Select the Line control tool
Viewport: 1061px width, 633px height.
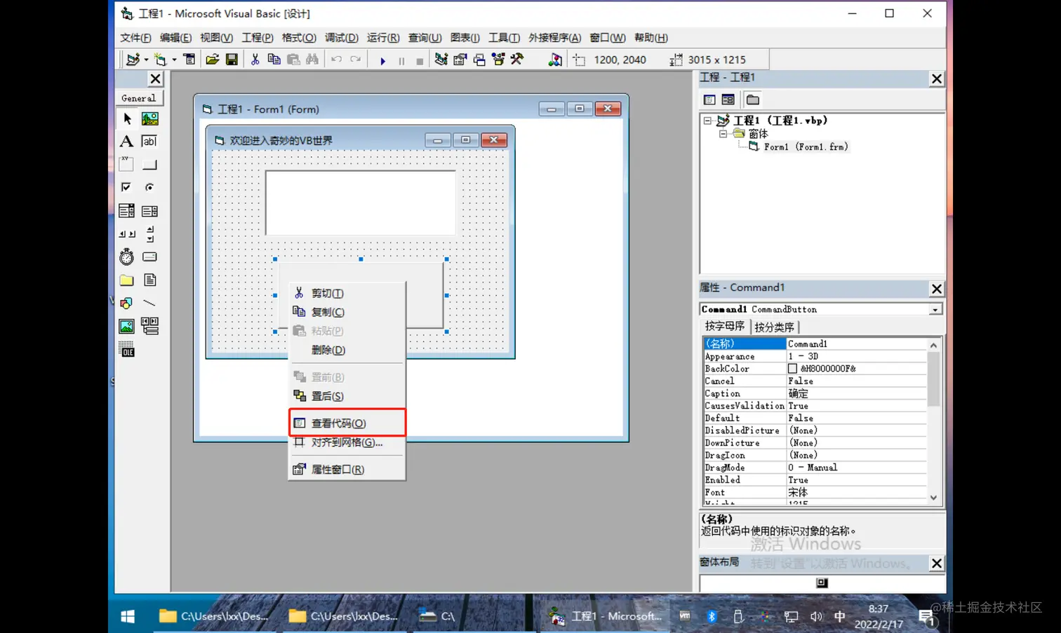pos(149,304)
